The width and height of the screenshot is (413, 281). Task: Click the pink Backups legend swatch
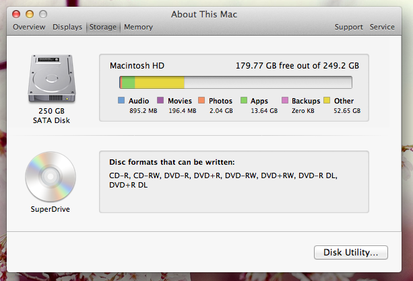click(x=285, y=100)
